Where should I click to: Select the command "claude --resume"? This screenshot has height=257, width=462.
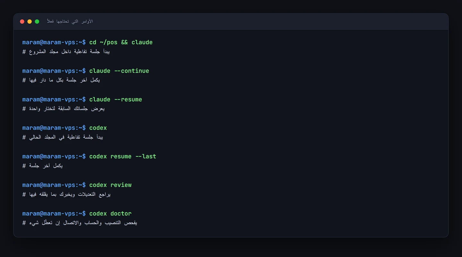click(116, 99)
